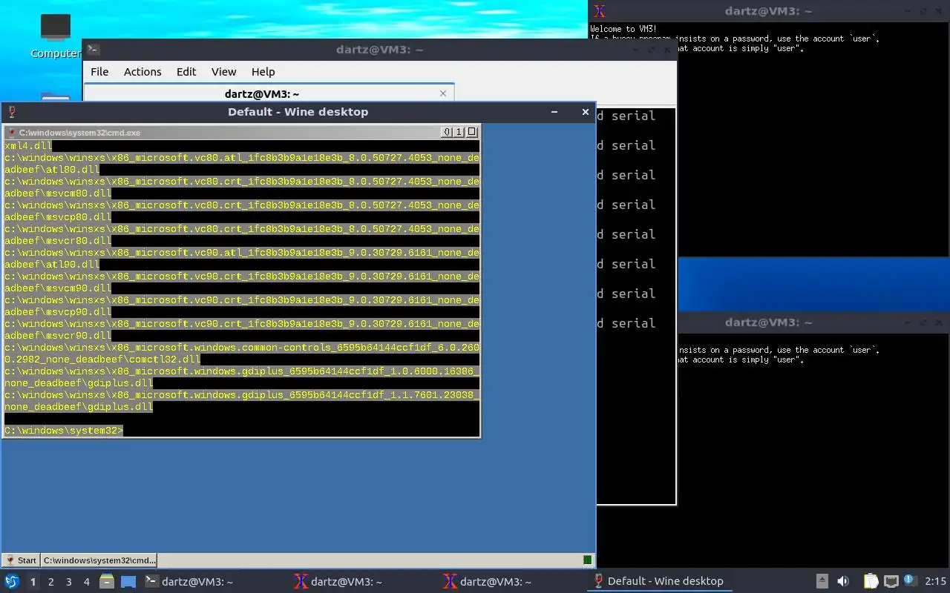
Task: Click the adbeef\msvcr90.dll output line
Action: tap(58, 336)
